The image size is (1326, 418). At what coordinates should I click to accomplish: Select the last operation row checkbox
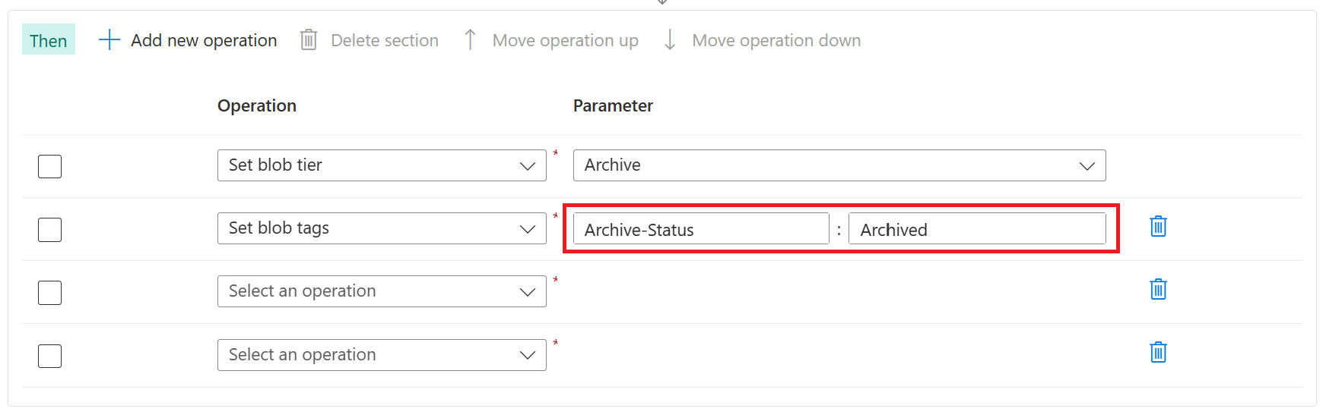point(49,356)
